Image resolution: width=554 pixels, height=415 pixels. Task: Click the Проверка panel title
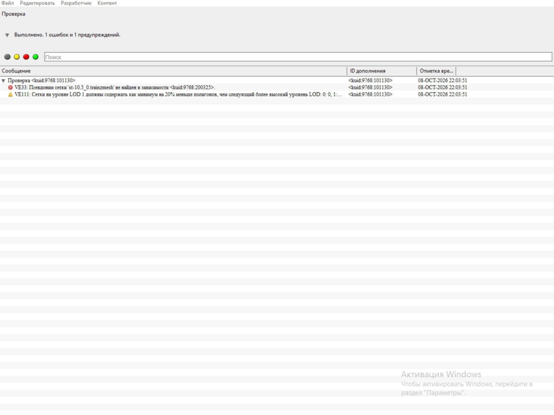click(13, 14)
